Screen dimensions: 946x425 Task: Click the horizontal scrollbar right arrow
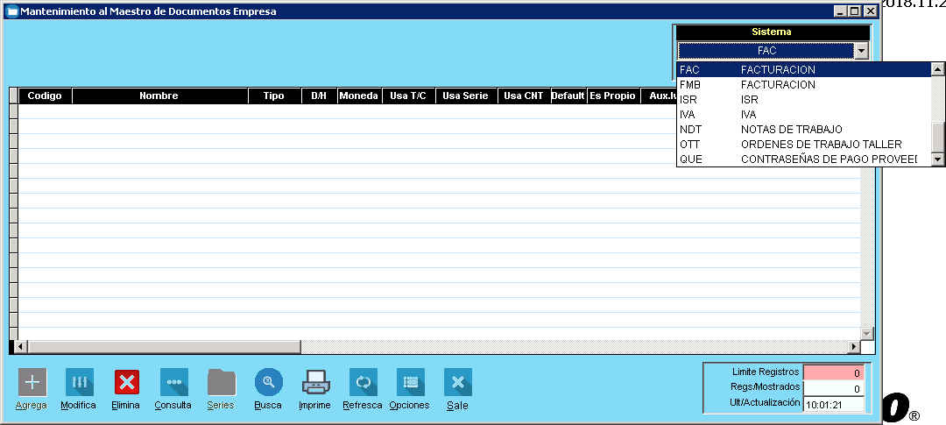853,346
